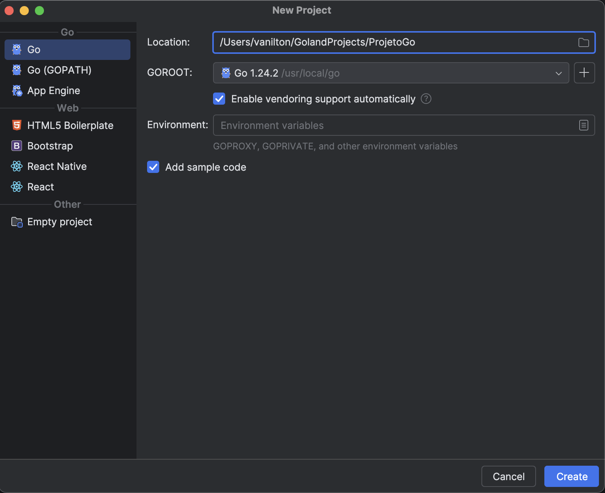Viewport: 605px width, 493px height.
Task: Open environment variables editor icon
Action: (584, 125)
